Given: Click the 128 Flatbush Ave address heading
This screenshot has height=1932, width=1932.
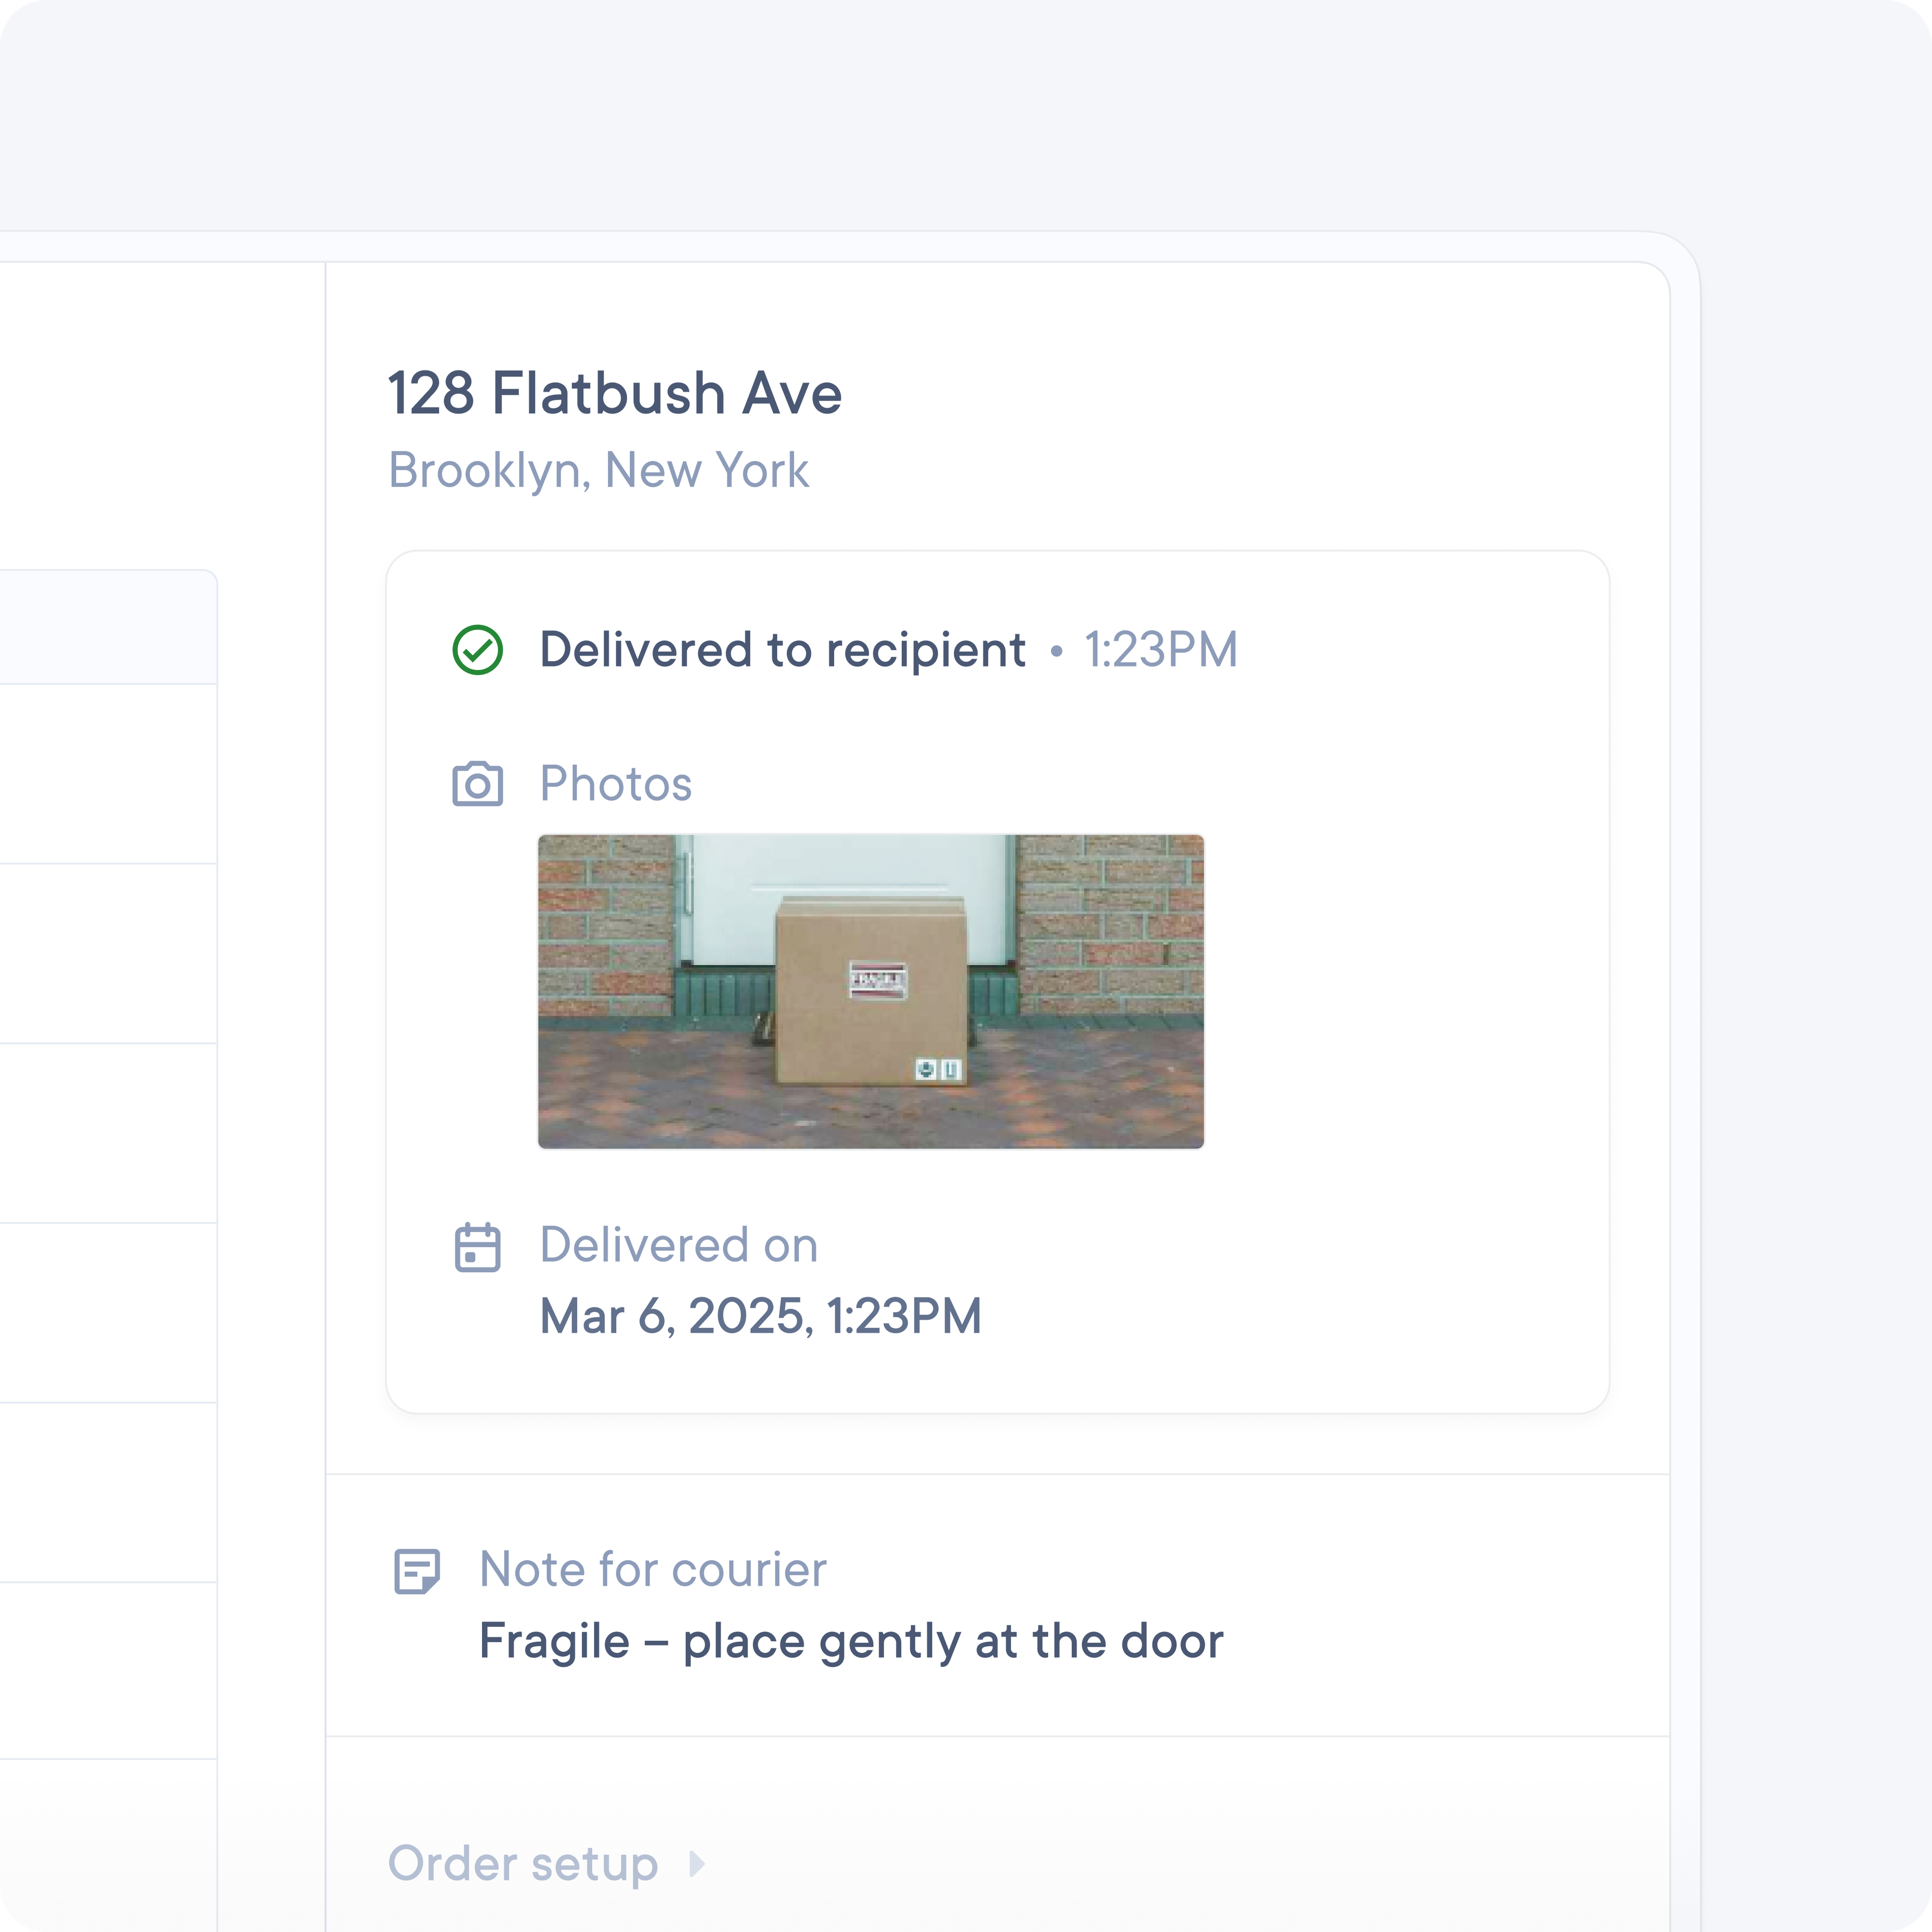Looking at the screenshot, I should (x=615, y=393).
